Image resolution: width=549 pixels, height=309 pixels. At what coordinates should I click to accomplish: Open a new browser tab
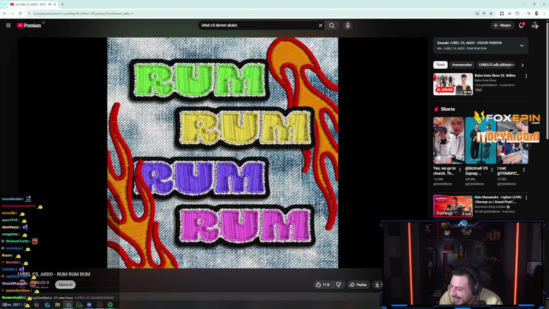[63, 4]
